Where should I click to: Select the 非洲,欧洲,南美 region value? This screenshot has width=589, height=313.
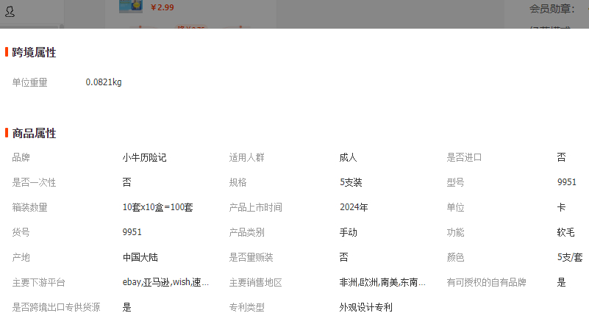[x=382, y=282]
